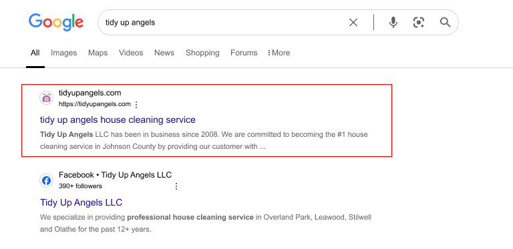Open three-dot menu beside Facebook result
The height and width of the screenshot is (249, 513).
(x=176, y=186)
